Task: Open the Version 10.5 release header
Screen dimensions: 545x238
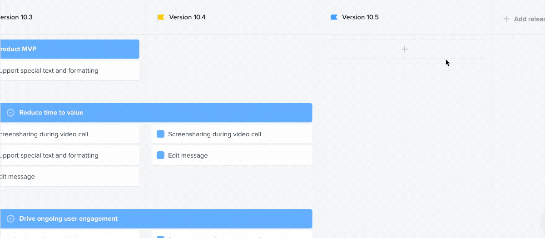Action: click(x=360, y=17)
